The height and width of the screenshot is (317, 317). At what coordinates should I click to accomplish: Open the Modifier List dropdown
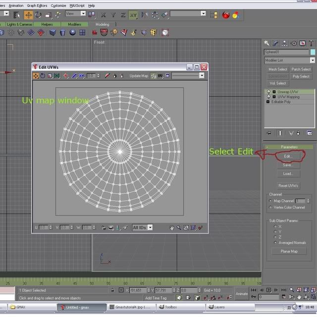(312, 60)
